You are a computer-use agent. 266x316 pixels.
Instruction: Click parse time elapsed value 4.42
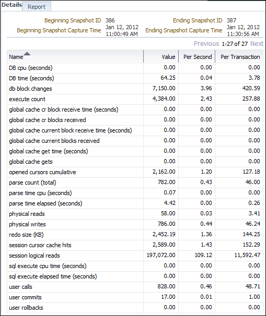[169, 203]
